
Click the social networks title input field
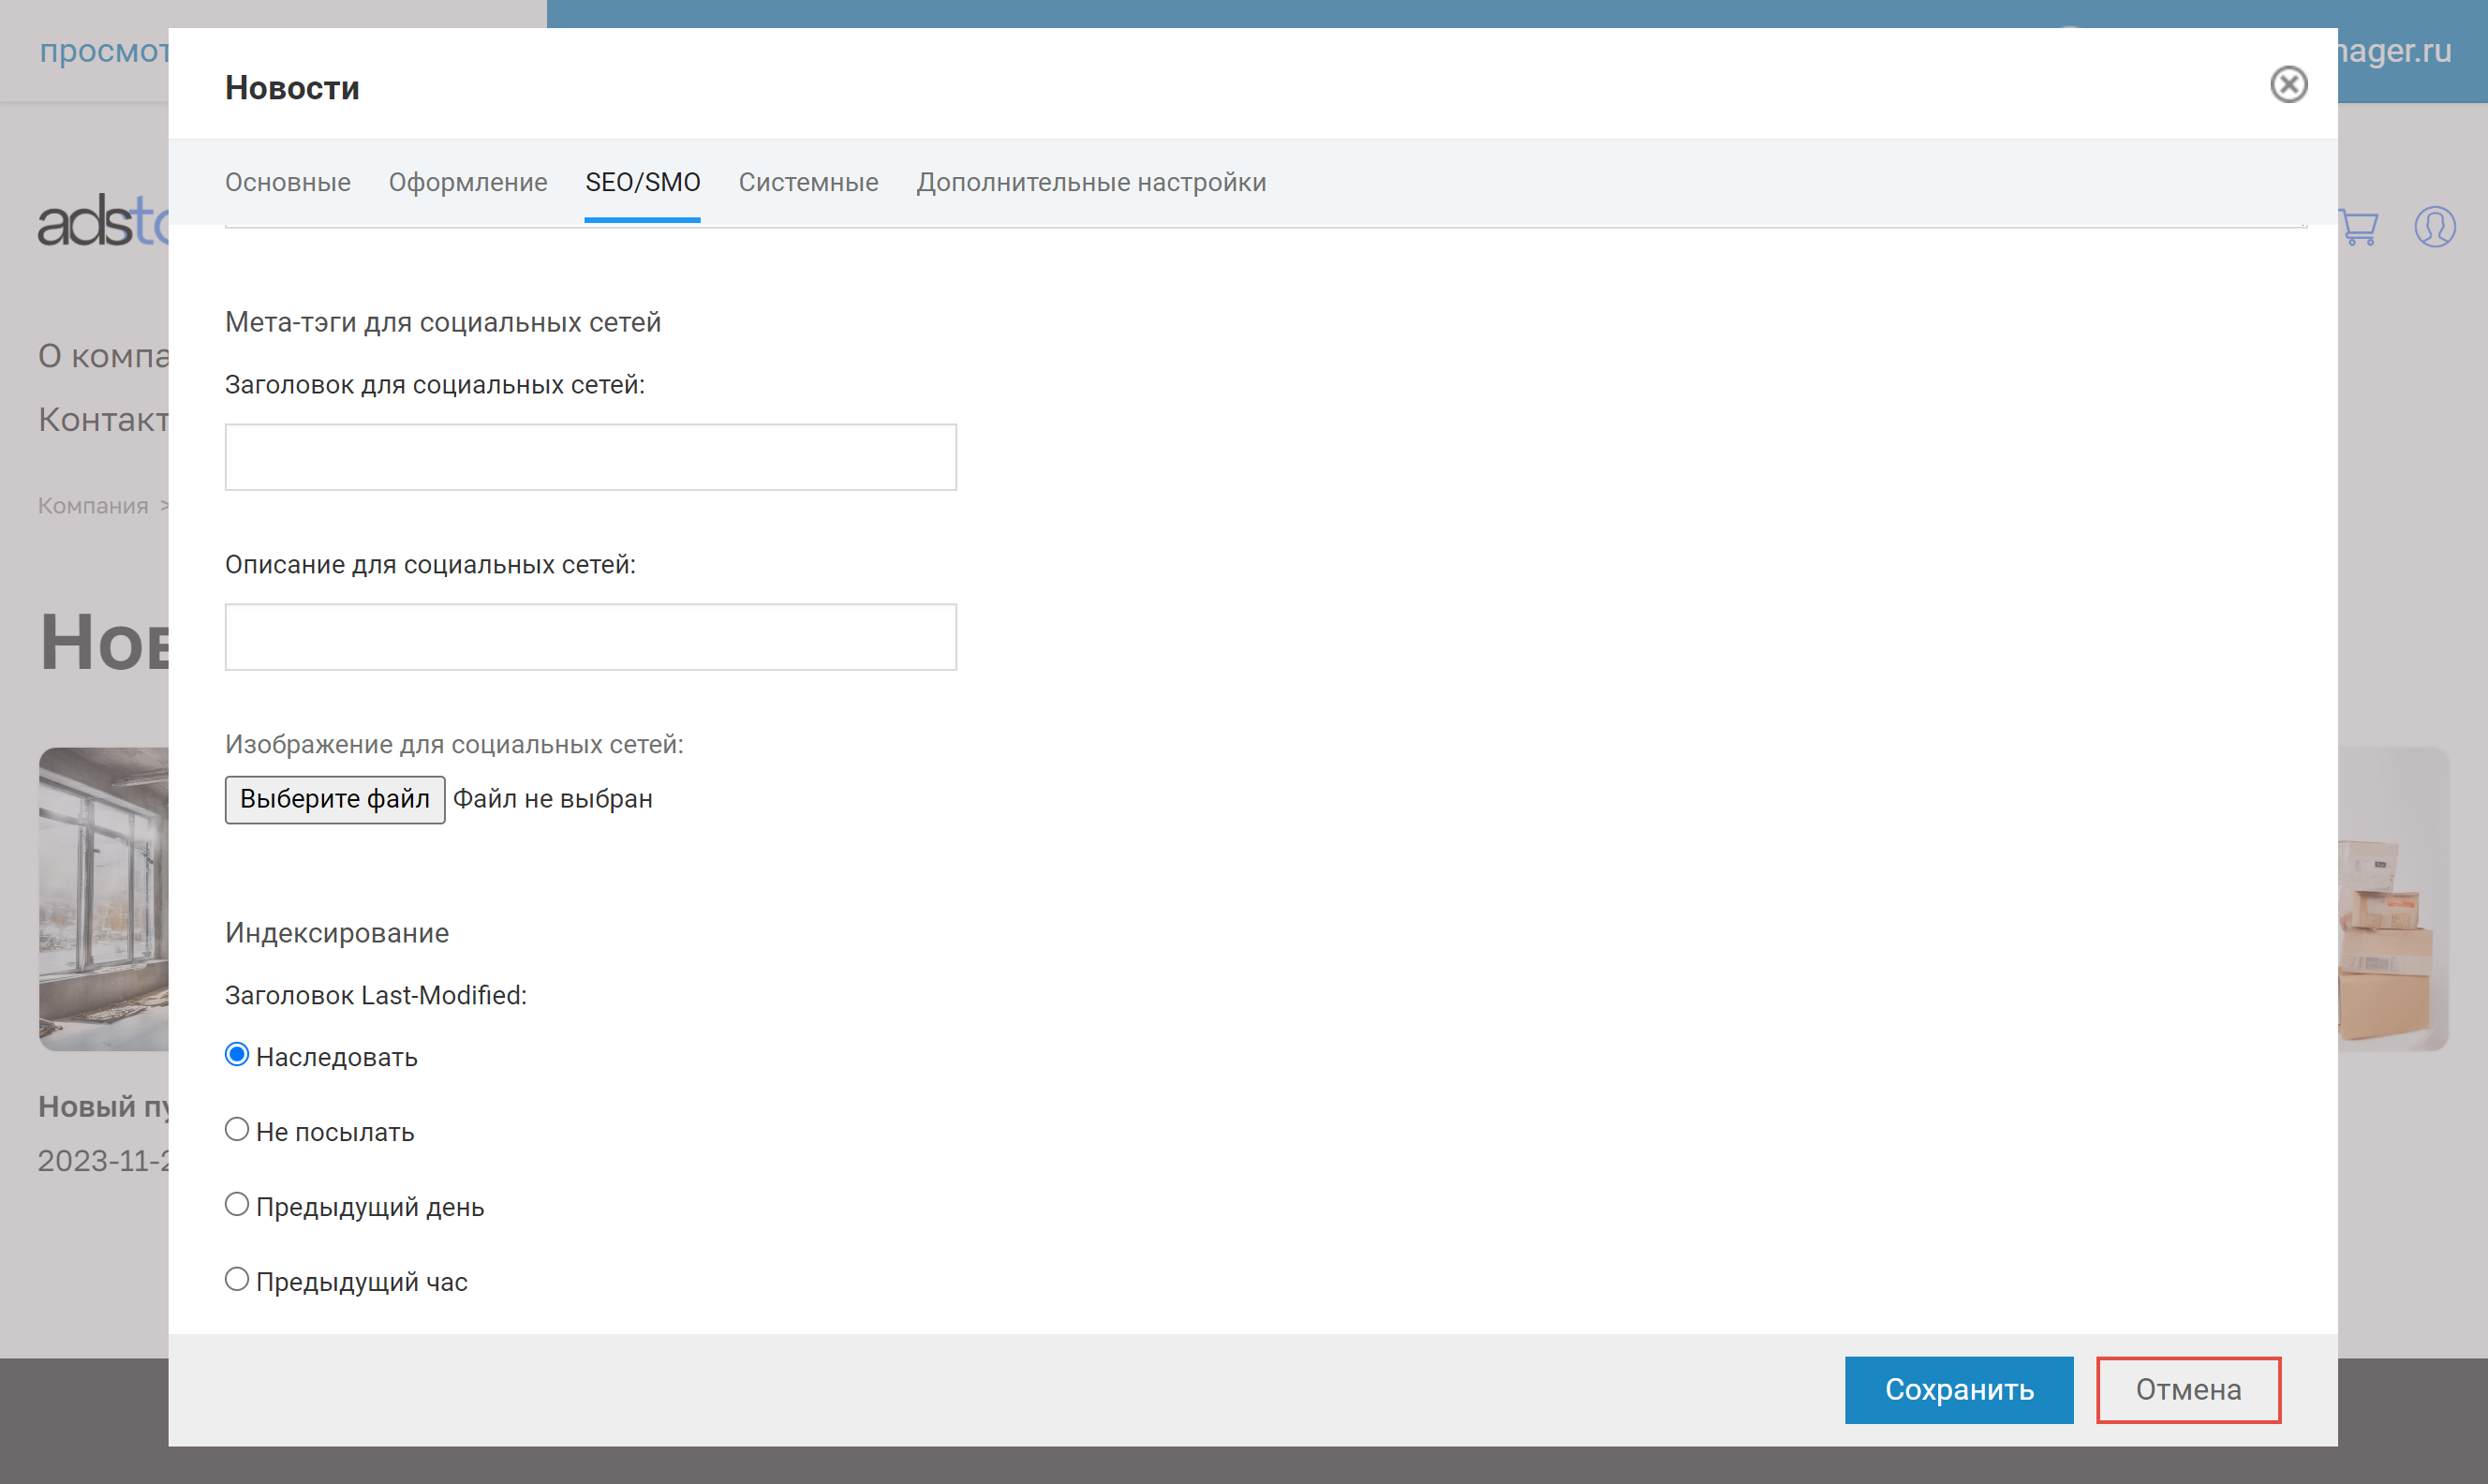[590, 457]
